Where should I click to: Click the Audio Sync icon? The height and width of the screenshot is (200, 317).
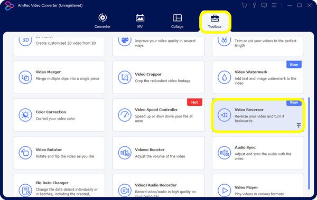[224, 153]
